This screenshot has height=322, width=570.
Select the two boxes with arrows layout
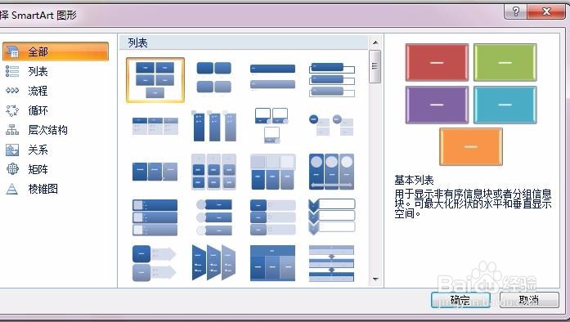[x=154, y=263]
